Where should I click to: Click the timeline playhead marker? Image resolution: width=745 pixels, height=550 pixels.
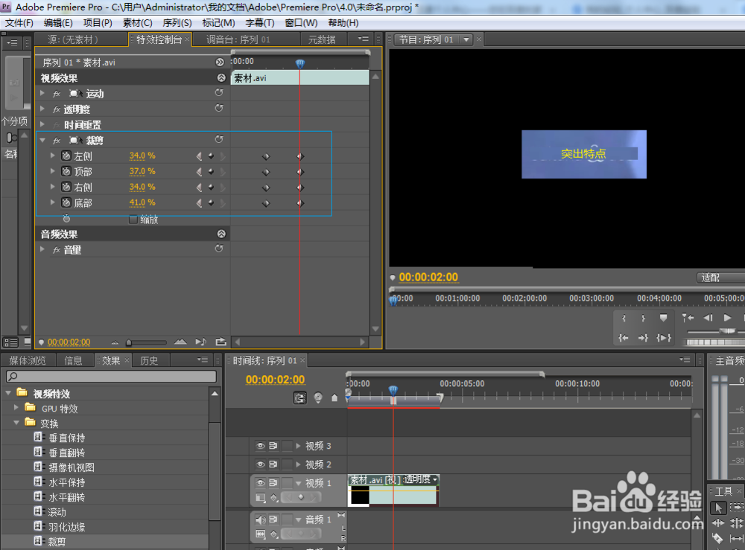pos(393,391)
